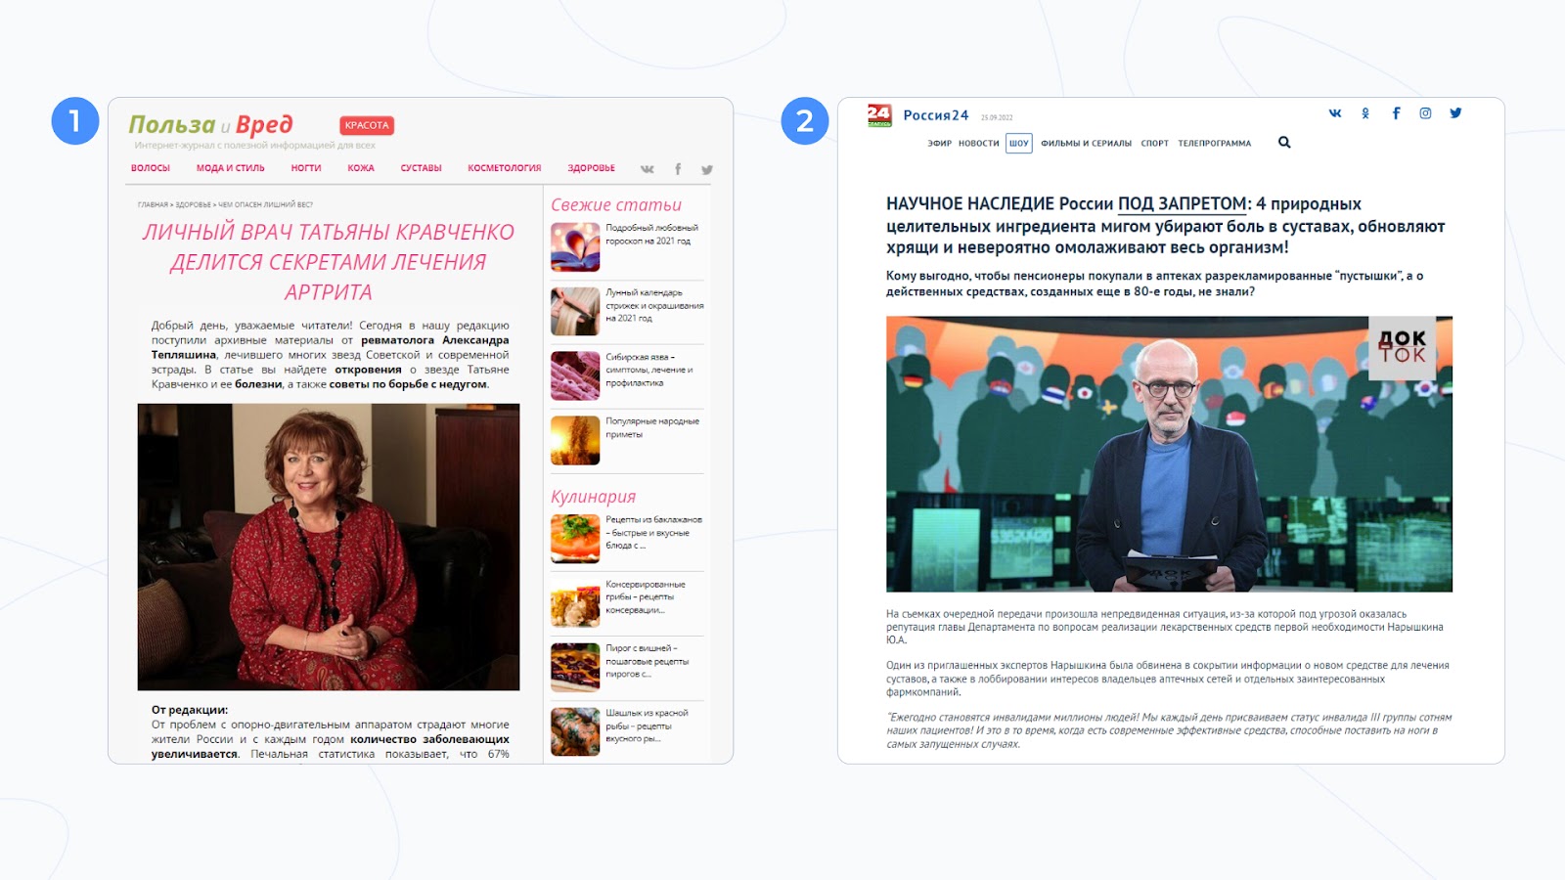1565x880 pixels.
Task: Open the ВОЛОСЫ menu item
Action: pos(151,168)
